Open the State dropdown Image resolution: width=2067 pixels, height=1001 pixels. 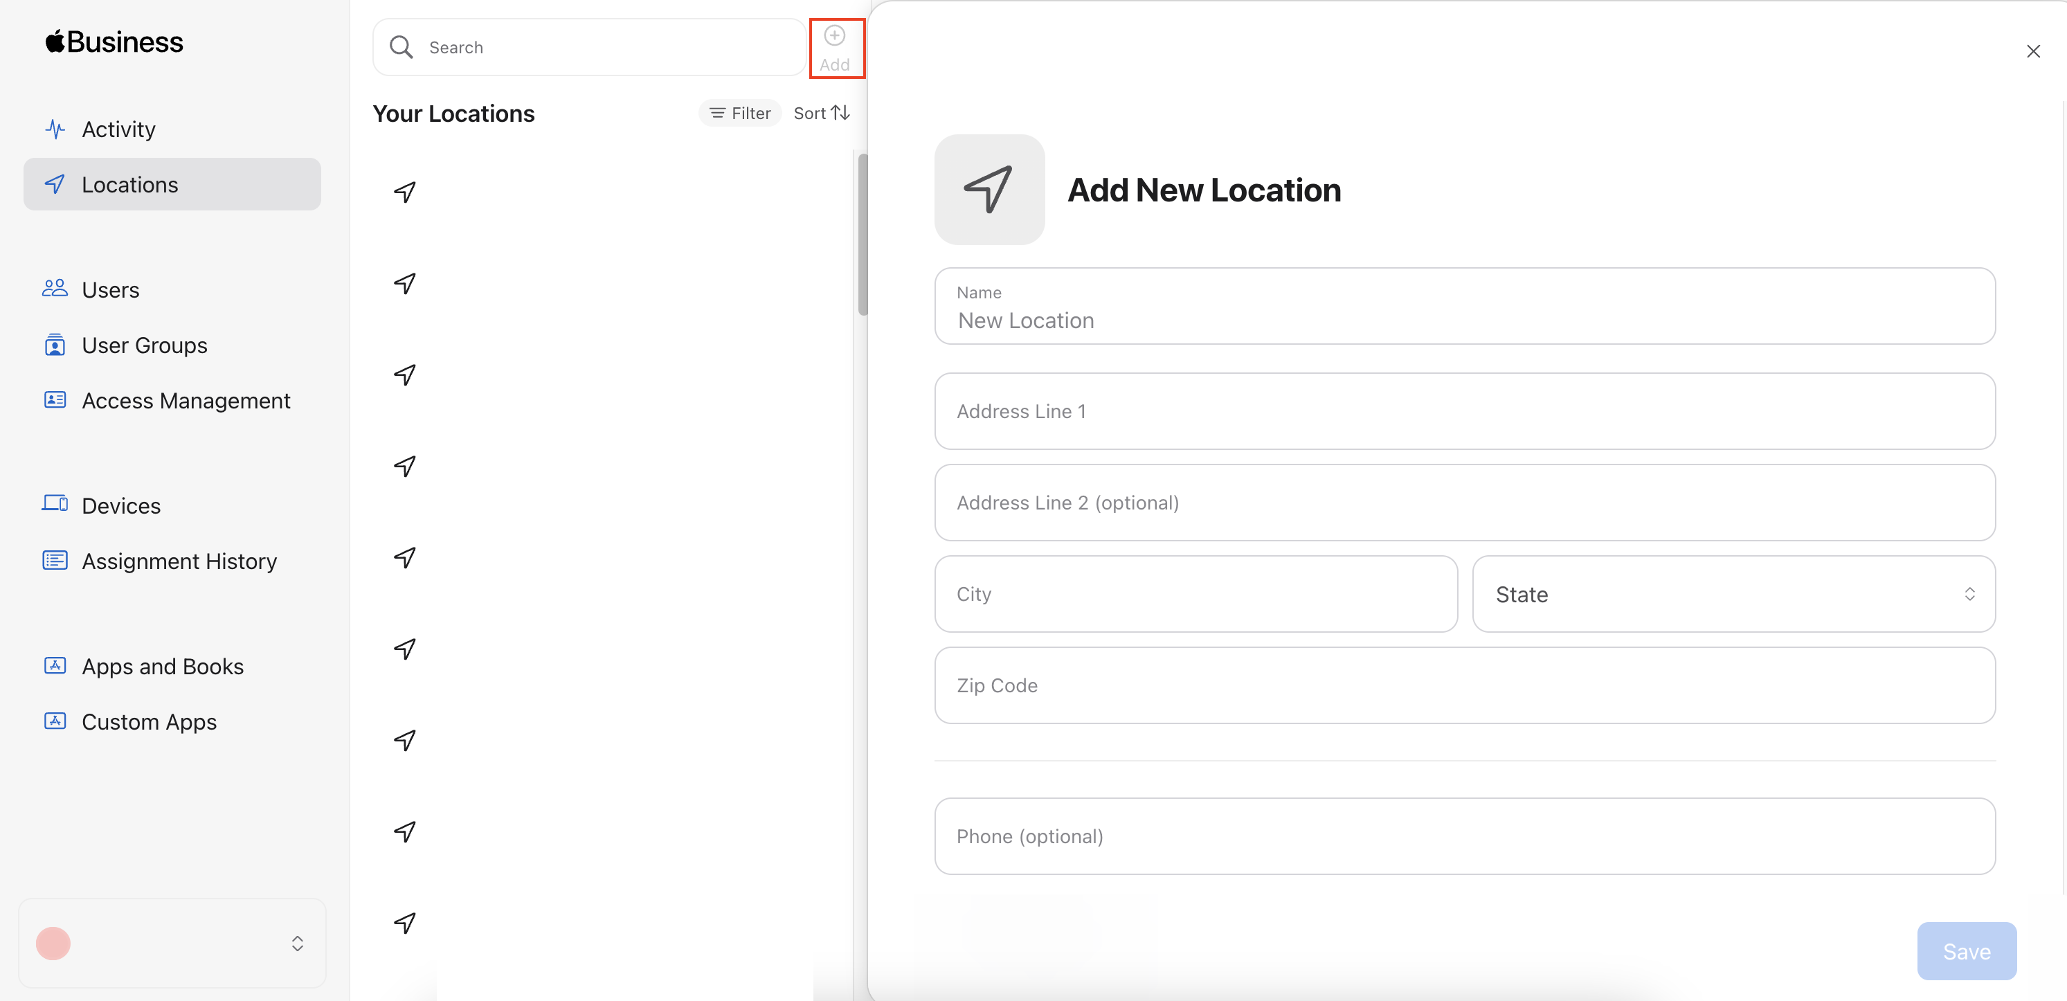[x=1733, y=594]
